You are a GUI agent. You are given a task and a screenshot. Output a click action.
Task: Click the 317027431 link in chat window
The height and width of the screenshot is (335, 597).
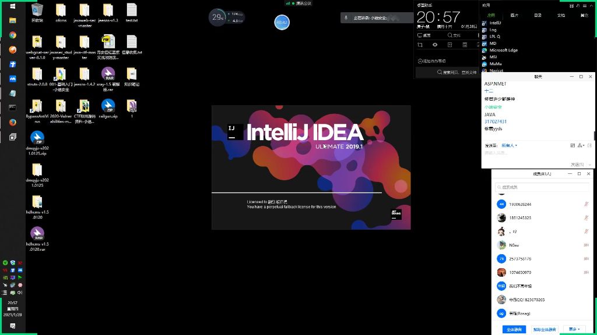(x=496, y=122)
